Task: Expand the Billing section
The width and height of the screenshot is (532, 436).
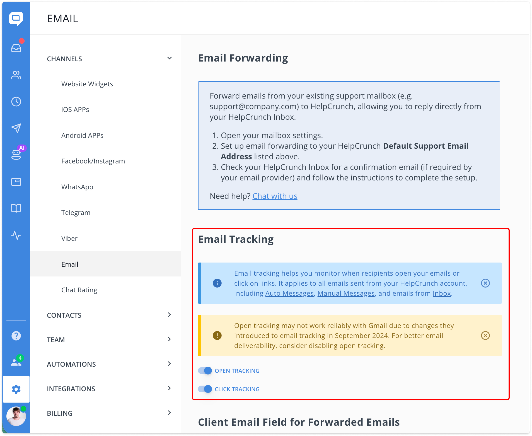Action: [x=169, y=413]
